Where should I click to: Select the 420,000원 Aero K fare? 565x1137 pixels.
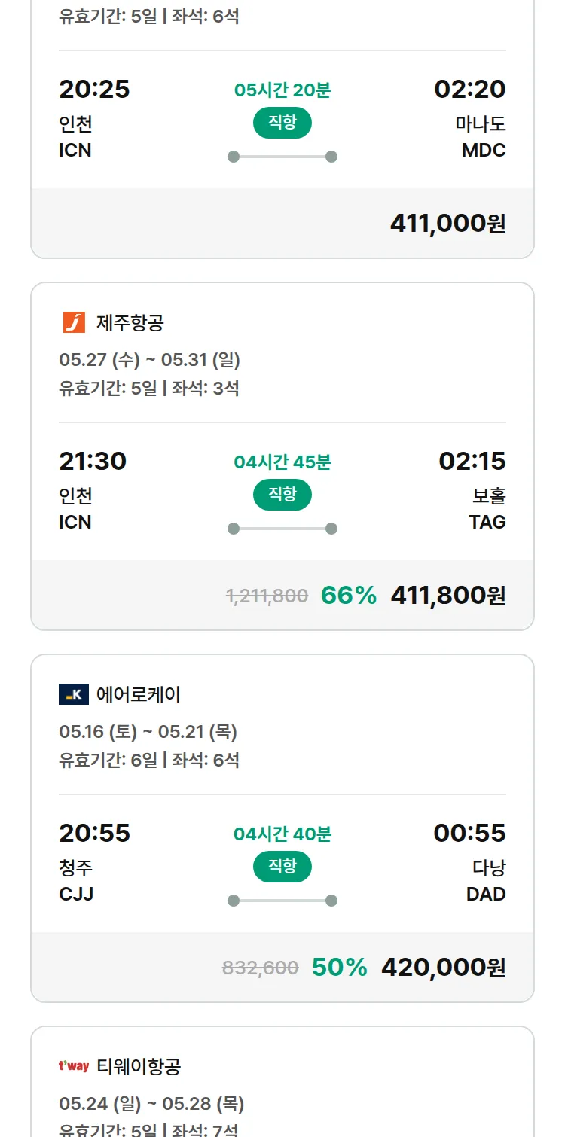tap(443, 967)
